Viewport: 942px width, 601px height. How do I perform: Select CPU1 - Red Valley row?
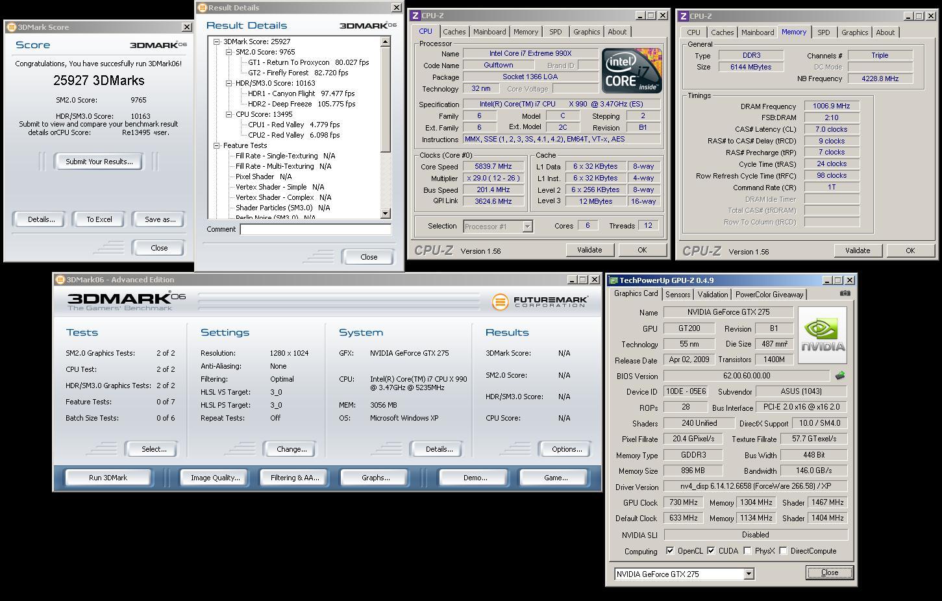(293, 125)
